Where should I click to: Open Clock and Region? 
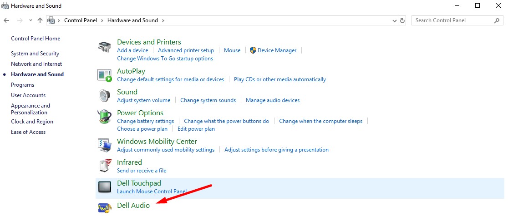point(32,122)
